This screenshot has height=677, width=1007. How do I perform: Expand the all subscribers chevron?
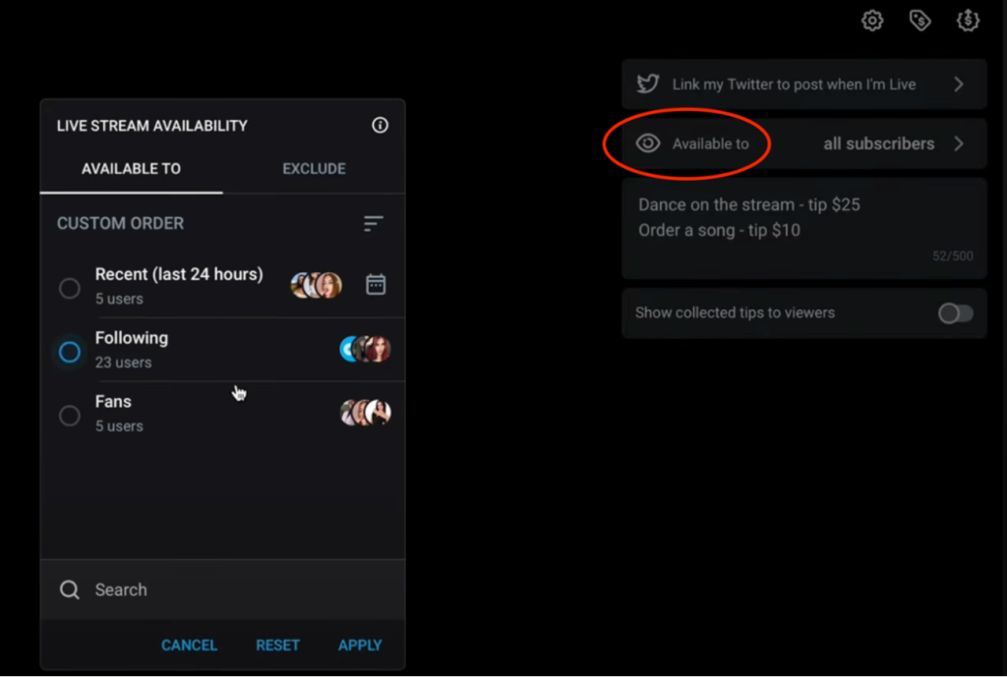[959, 143]
